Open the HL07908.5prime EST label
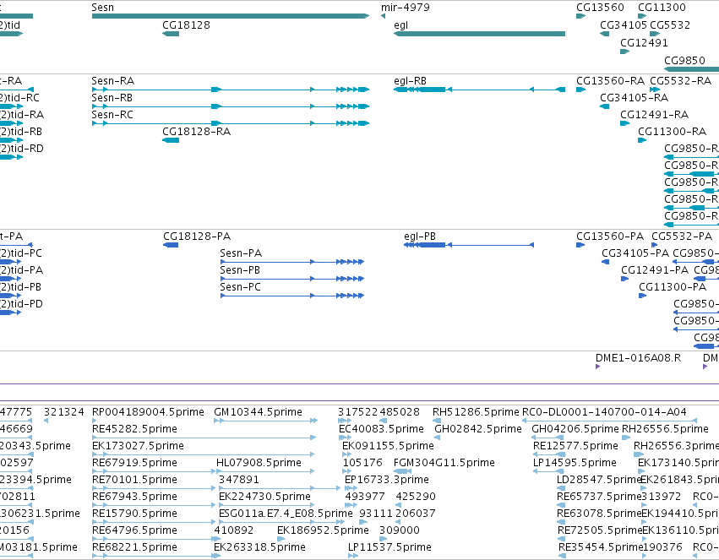Image resolution: width=719 pixels, height=560 pixels. tap(259, 463)
